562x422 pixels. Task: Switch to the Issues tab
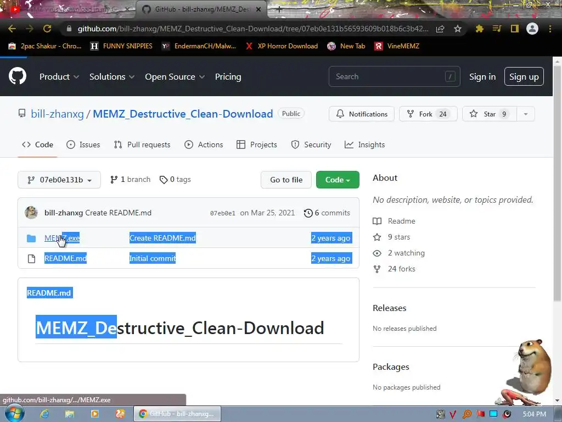83,145
